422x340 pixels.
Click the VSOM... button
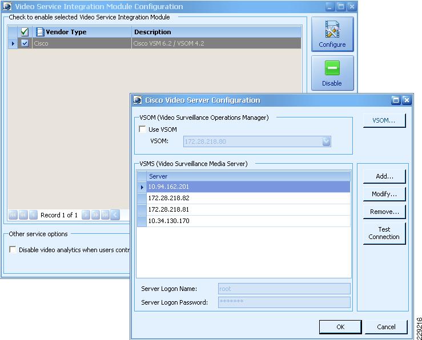point(384,120)
